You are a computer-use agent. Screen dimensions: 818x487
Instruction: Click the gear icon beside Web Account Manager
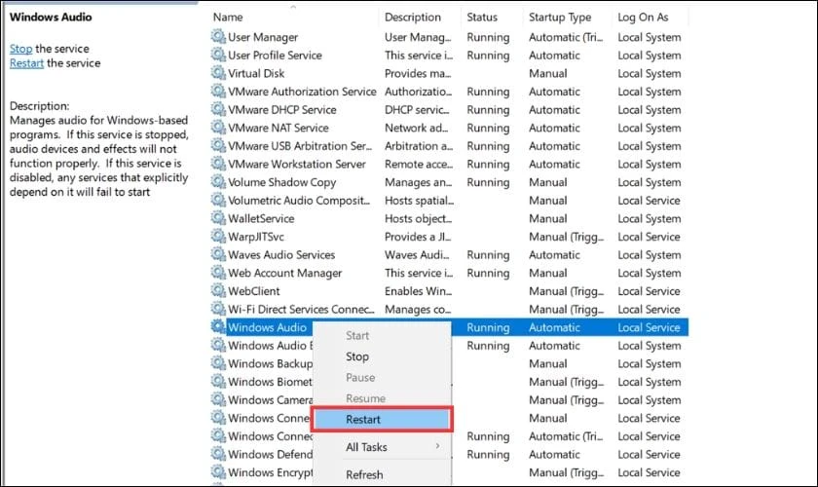[x=218, y=273]
